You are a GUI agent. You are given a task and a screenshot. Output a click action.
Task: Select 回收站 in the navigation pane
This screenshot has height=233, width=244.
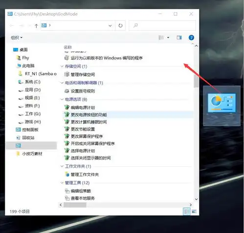[25, 138]
